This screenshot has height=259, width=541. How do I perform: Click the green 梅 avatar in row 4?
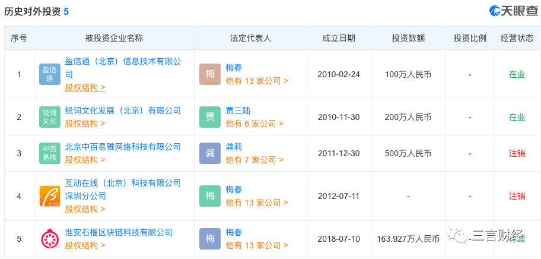point(210,196)
